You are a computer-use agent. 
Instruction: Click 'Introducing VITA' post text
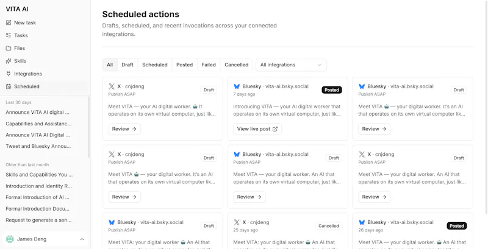coord(287,110)
